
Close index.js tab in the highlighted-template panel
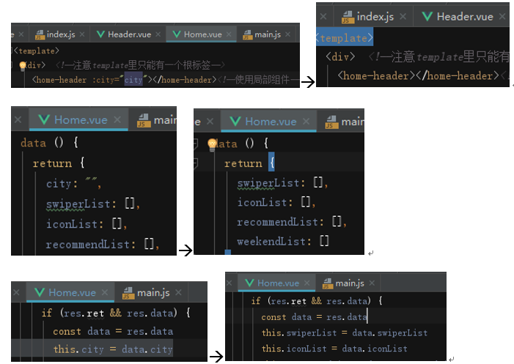coord(403,16)
